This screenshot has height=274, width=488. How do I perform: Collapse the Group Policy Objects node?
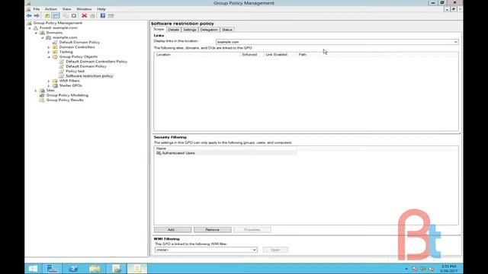[x=49, y=57]
